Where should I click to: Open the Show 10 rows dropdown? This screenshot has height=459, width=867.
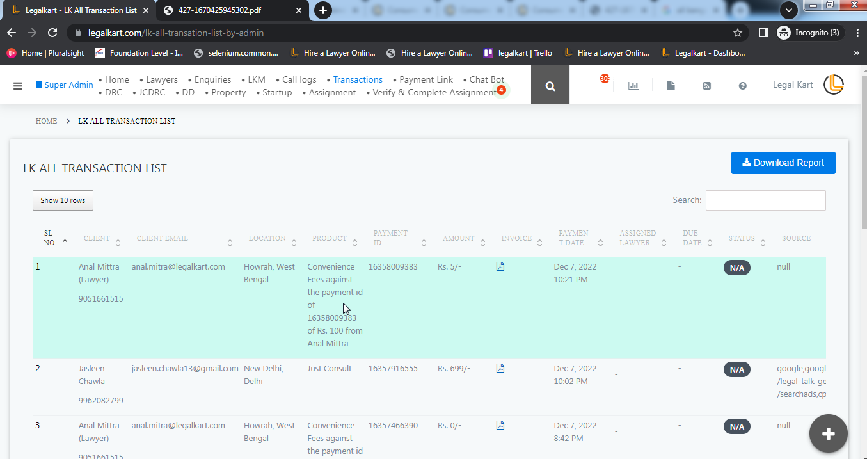(63, 200)
